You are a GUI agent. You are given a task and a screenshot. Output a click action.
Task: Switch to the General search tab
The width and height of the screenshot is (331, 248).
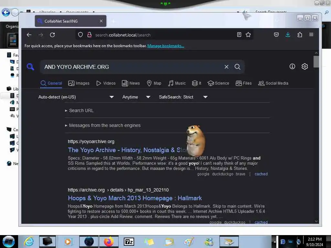pos(51,83)
